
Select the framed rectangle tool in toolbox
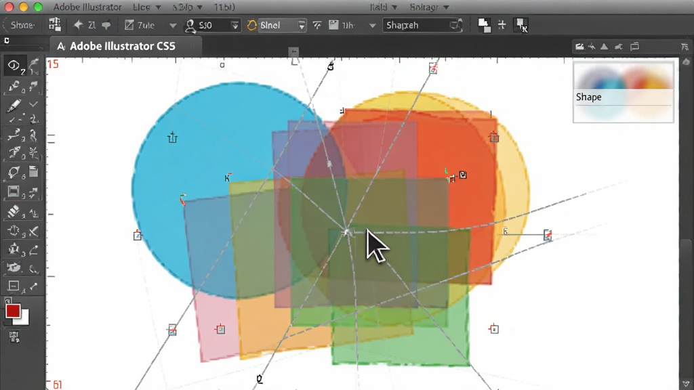[14, 192]
